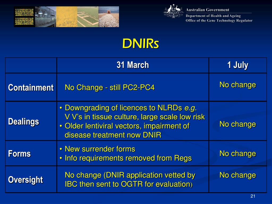Image resolution: width=272 pixels, height=204 pixels.
Task: Select the yellow canola field thumbnail
Action: (67, 17)
